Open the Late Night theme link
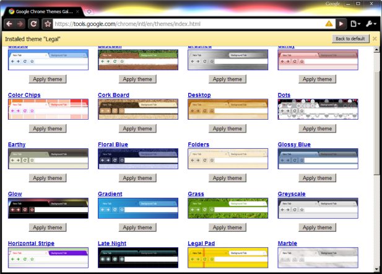This screenshot has height=274, width=382. coord(112,243)
